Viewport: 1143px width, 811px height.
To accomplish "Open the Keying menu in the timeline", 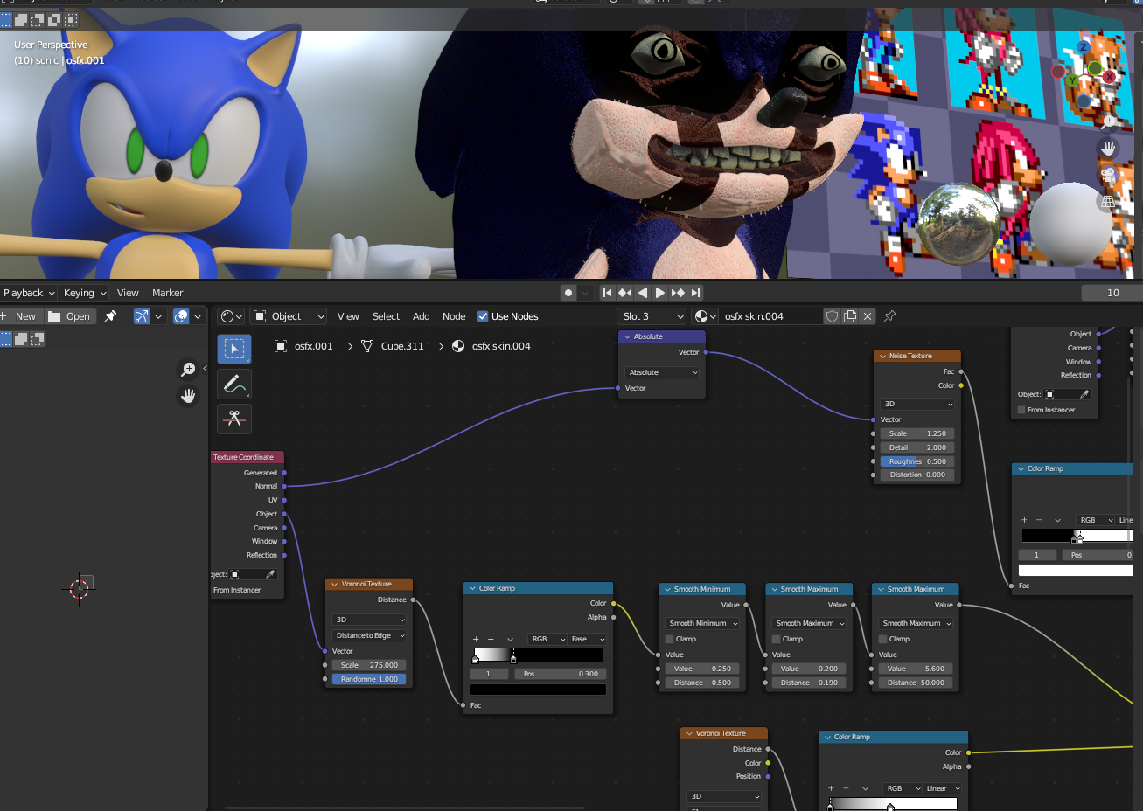I will 84,293.
